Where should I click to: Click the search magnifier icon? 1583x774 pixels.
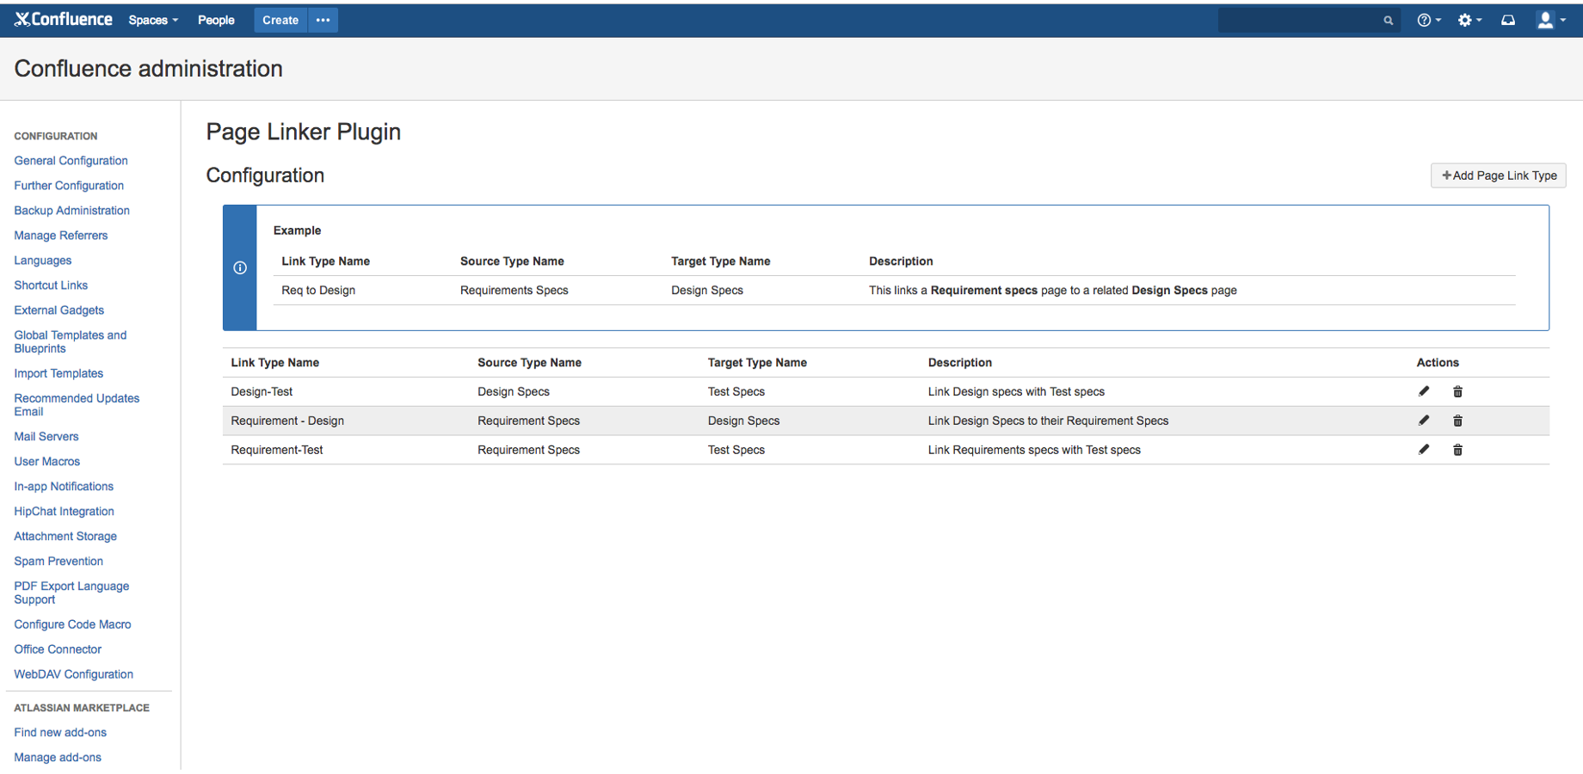[1388, 21]
